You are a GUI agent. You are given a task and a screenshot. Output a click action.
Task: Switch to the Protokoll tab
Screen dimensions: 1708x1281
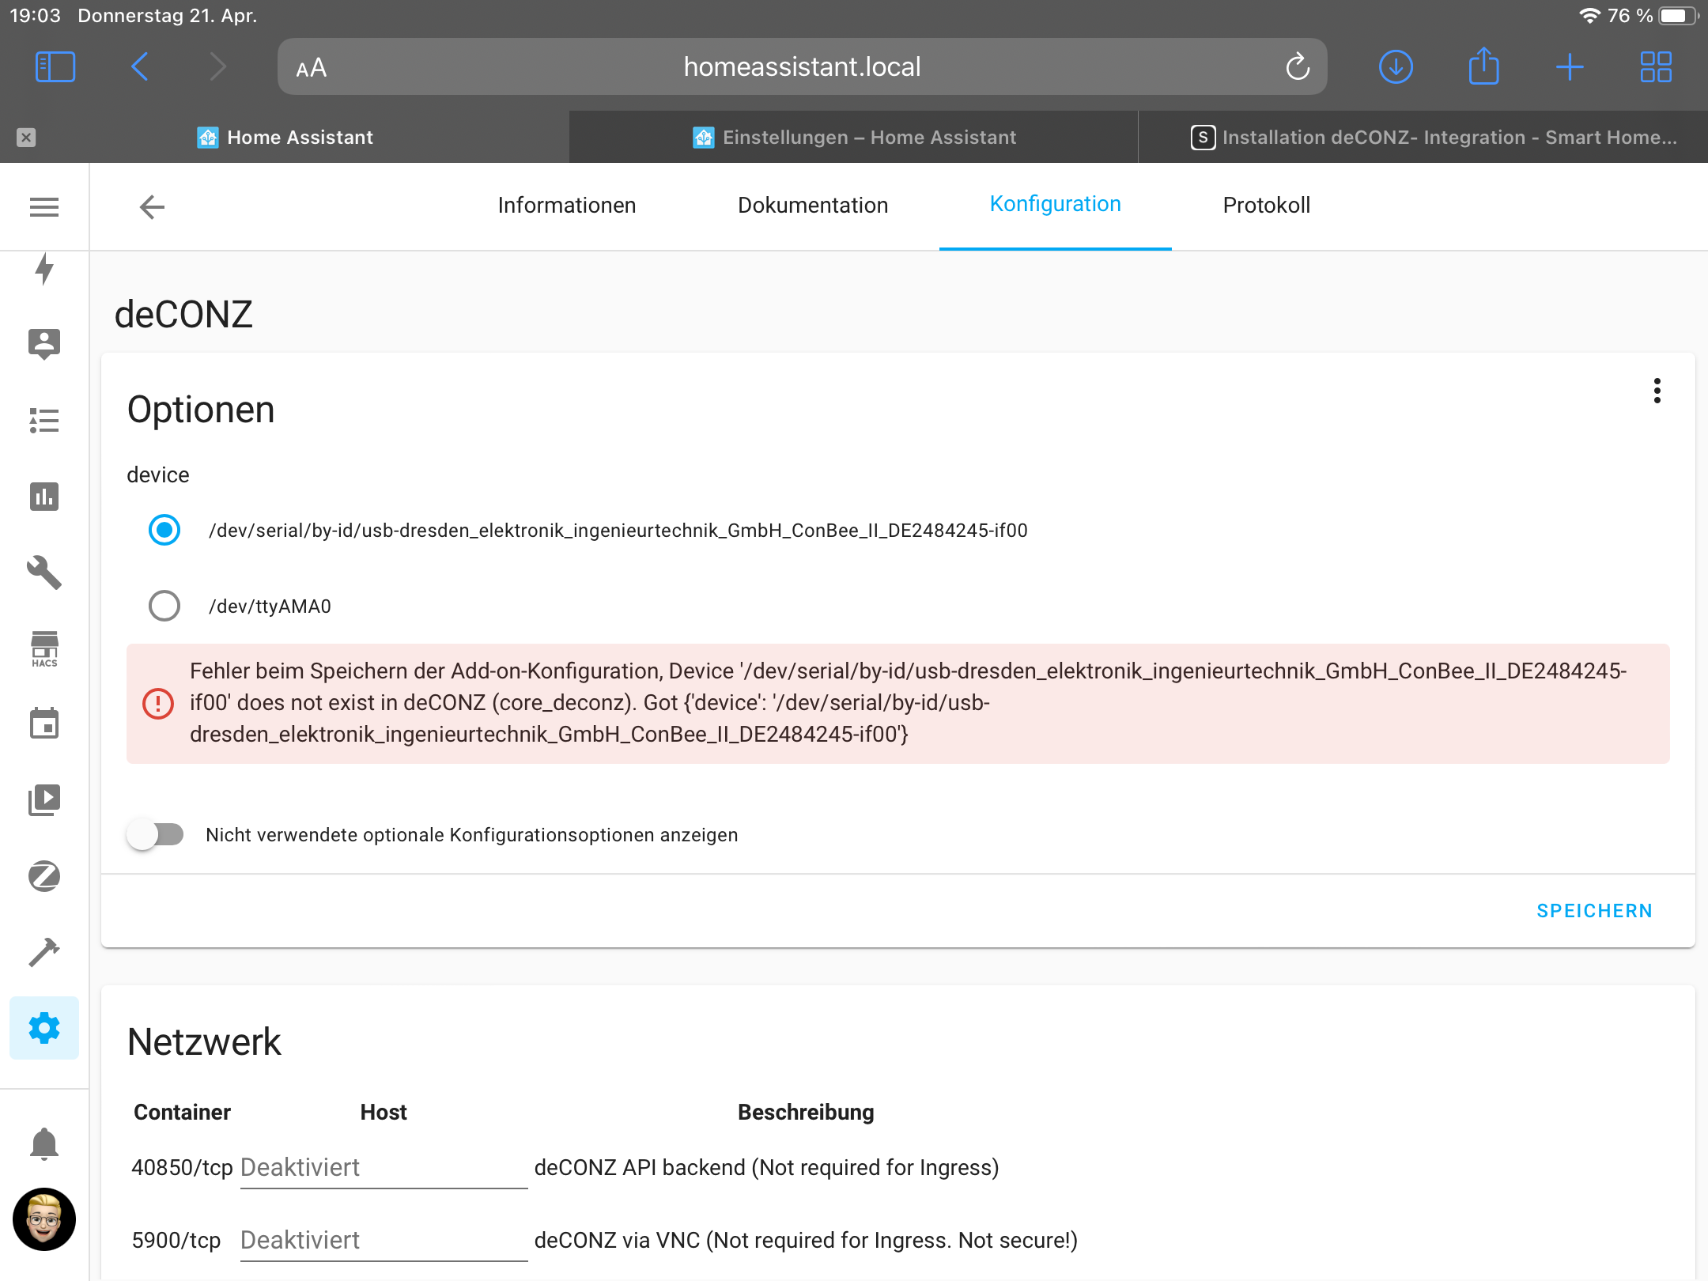coord(1266,206)
